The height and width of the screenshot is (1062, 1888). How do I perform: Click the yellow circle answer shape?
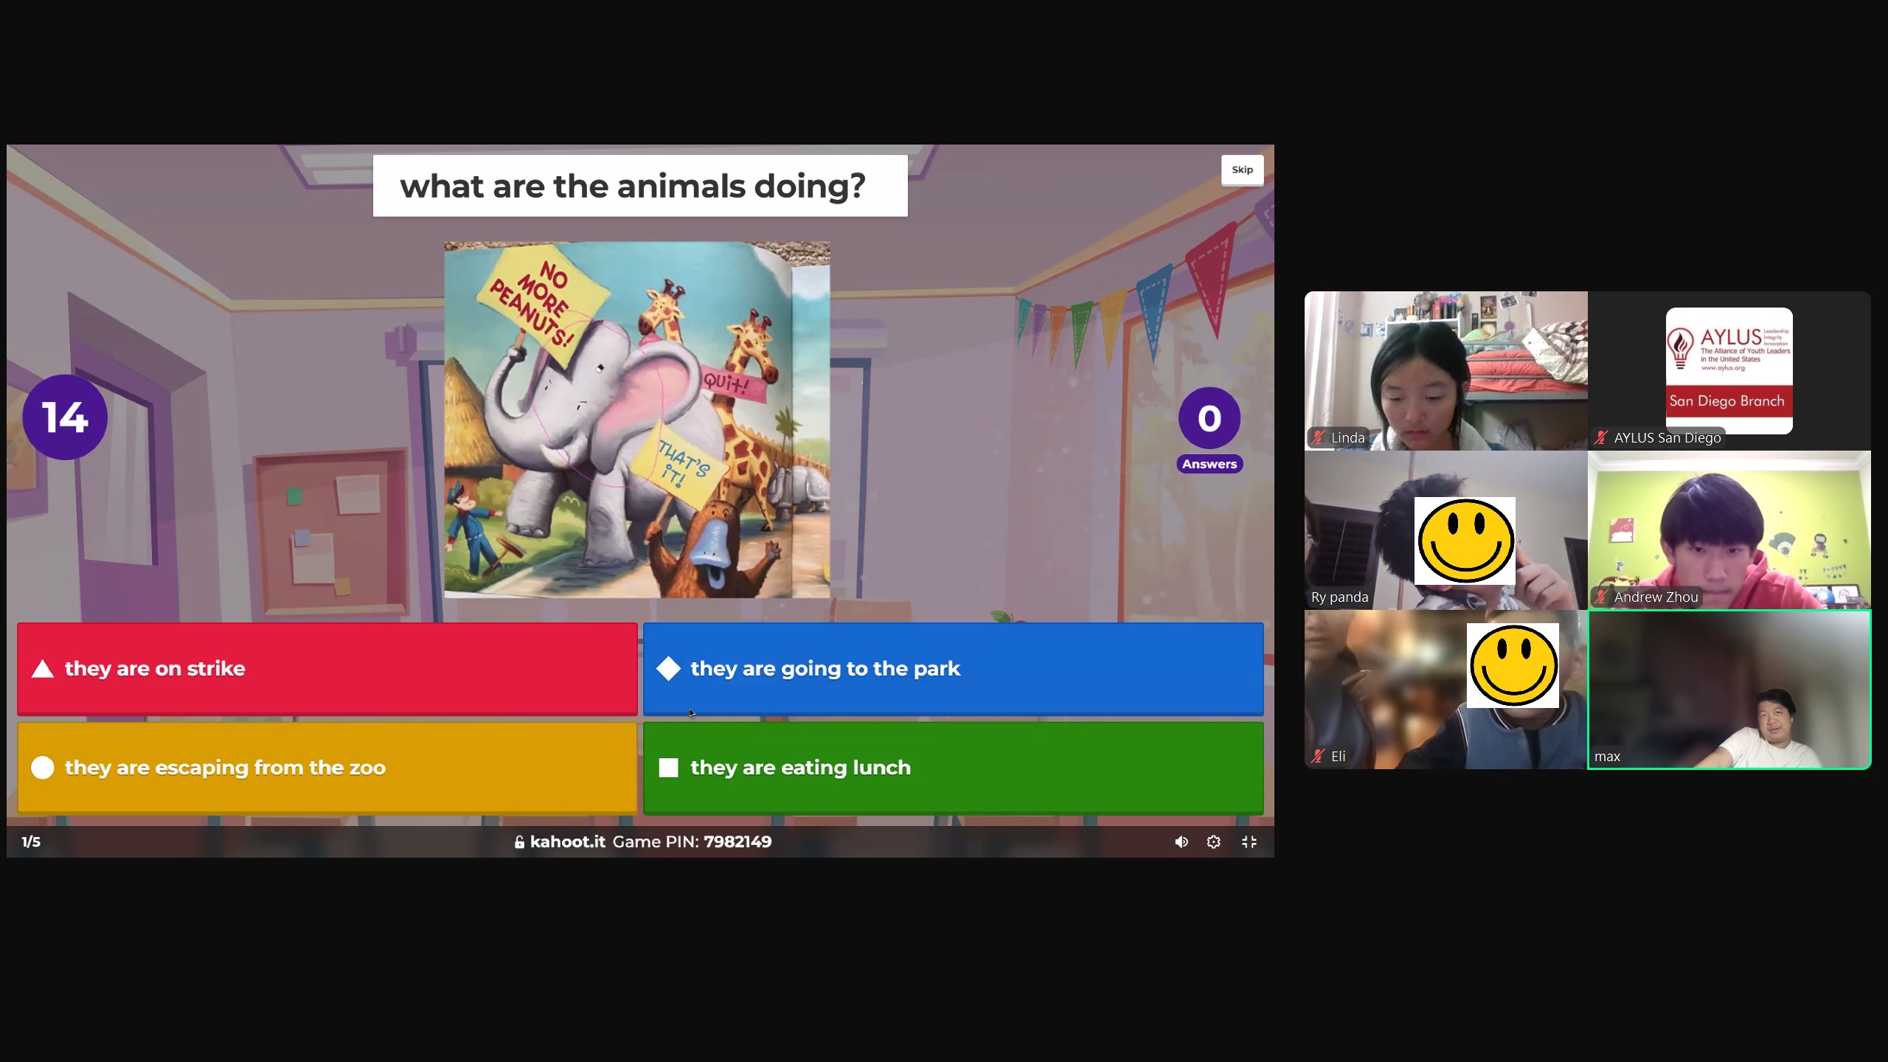pos(43,768)
